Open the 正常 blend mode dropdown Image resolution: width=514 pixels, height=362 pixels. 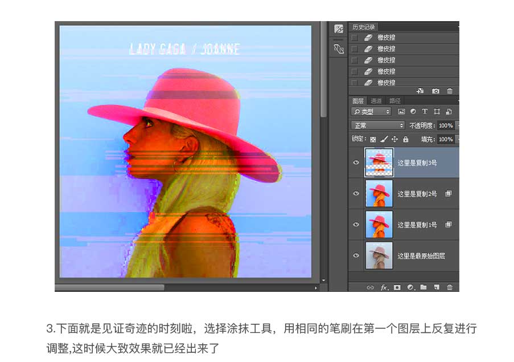[378, 125]
